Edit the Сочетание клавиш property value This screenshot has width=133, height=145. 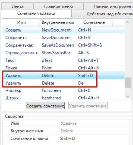click(94, 138)
